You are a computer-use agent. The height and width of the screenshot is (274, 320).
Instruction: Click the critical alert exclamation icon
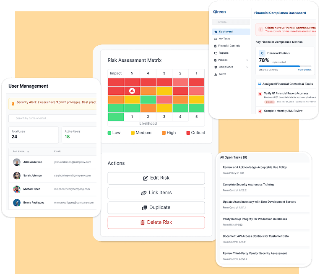260,29
